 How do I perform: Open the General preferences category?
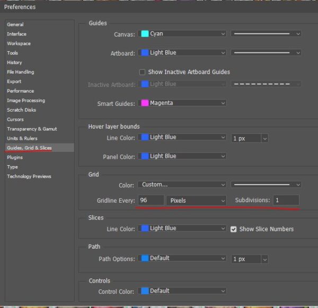pos(15,24)
